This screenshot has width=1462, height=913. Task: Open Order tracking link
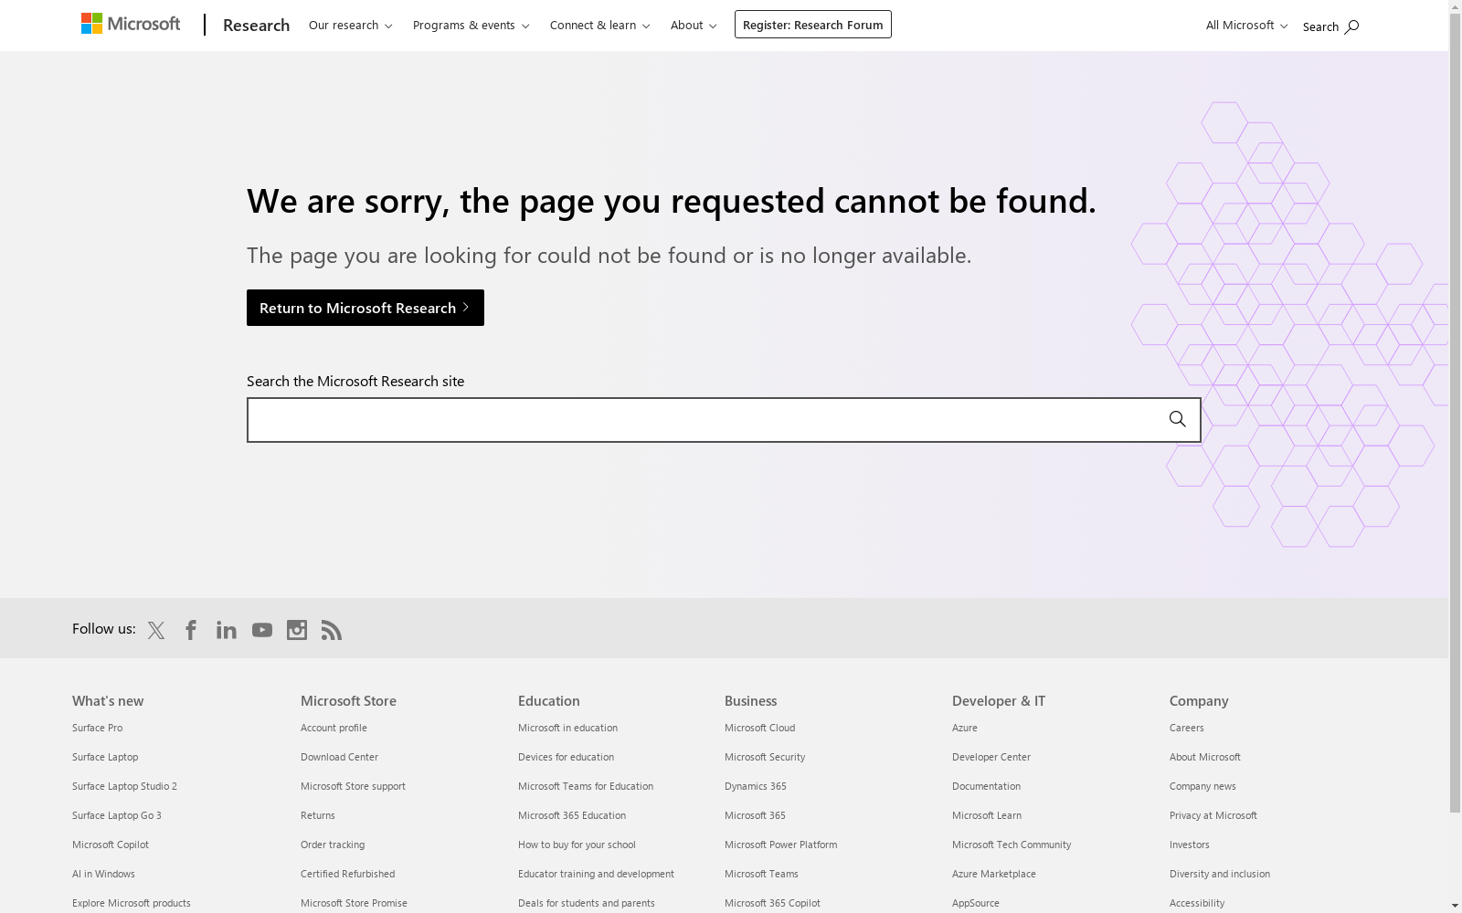coord(333,845)
